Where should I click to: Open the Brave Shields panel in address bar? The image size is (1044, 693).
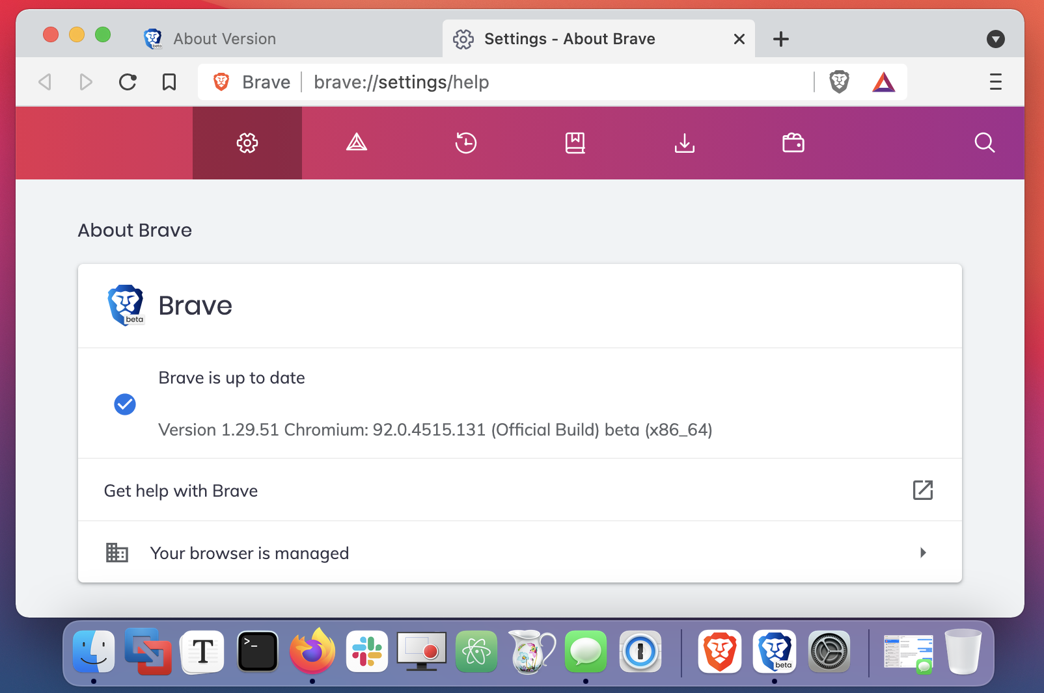[839, 82]
